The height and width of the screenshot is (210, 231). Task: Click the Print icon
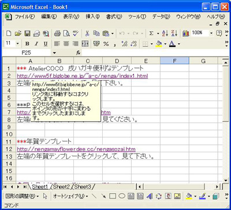(x=57, y=33)
